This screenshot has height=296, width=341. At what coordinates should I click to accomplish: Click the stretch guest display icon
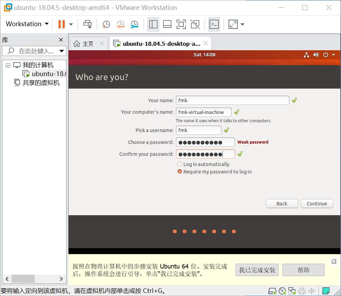(233, 24)
